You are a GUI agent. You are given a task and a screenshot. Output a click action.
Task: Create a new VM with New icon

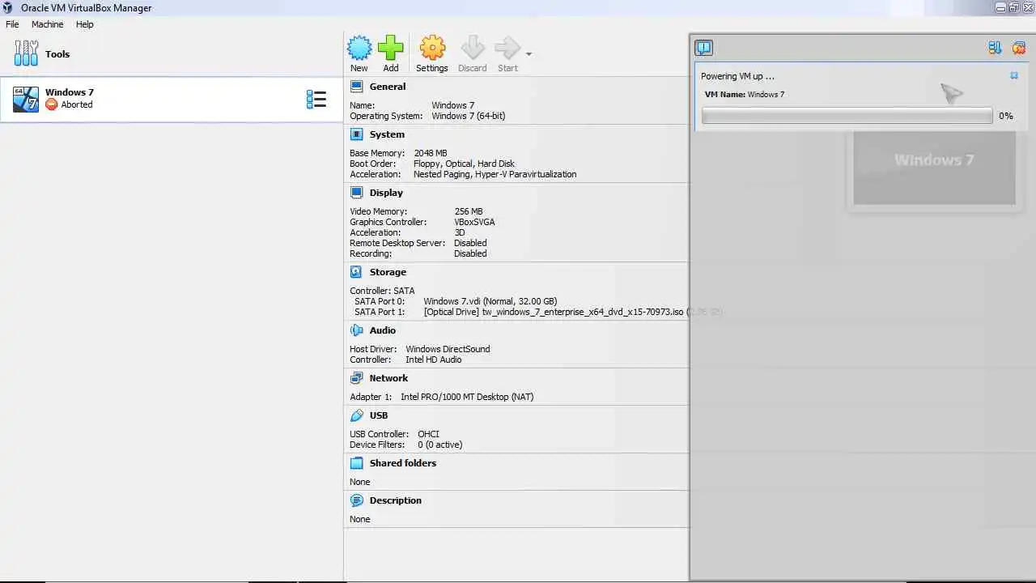pos(359,48)
